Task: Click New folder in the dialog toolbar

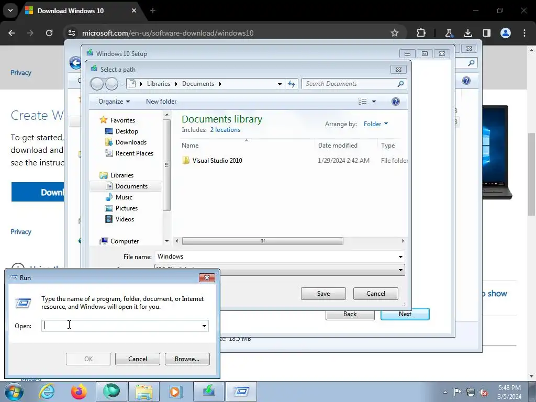Action: tap(161, 102)
